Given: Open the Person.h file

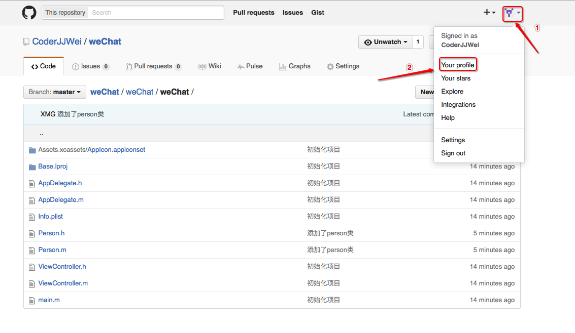Looking at the screenshot, I should click(51, 233).
